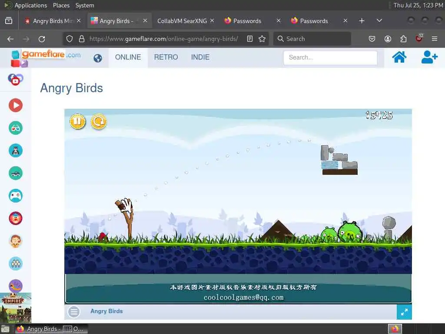Image resolution: width=445 pixels, height=334 pixels.
Task: Switch to the second Passwords tab
Action: [314, 21]
